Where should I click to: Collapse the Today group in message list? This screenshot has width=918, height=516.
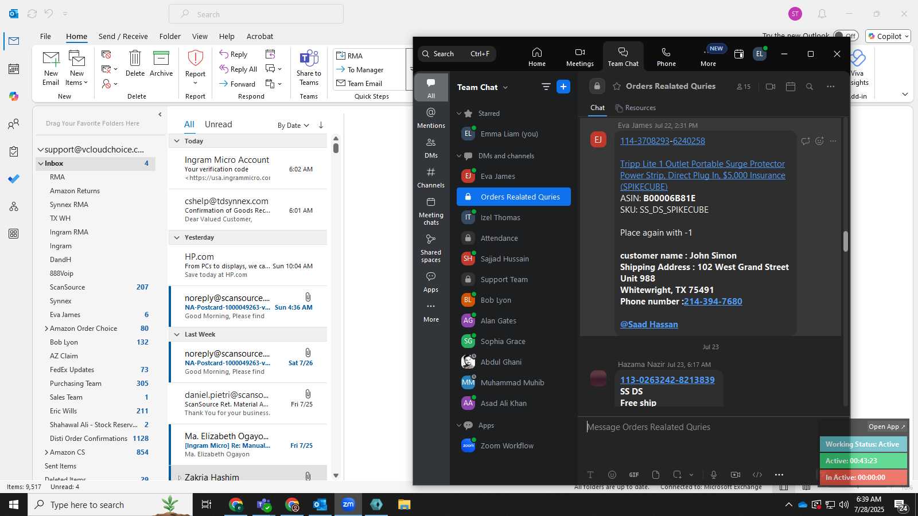tap(177, 141)
